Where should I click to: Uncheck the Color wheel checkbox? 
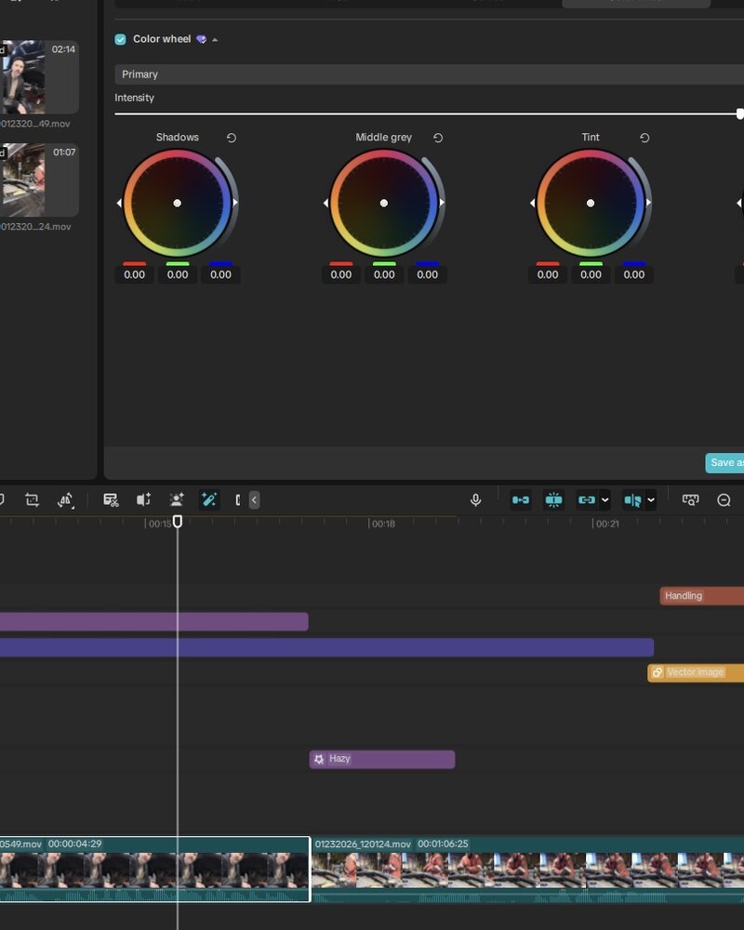tap(121, 39)
